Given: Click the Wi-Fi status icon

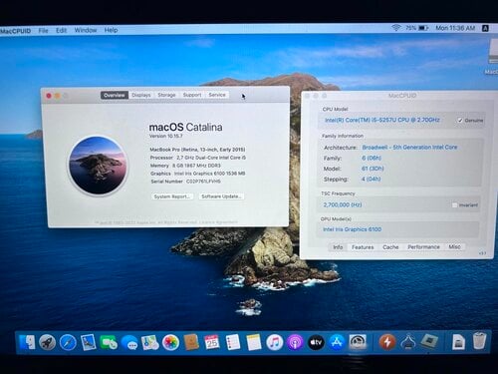Looking at the screenshot, I should (x=395, y=28).
